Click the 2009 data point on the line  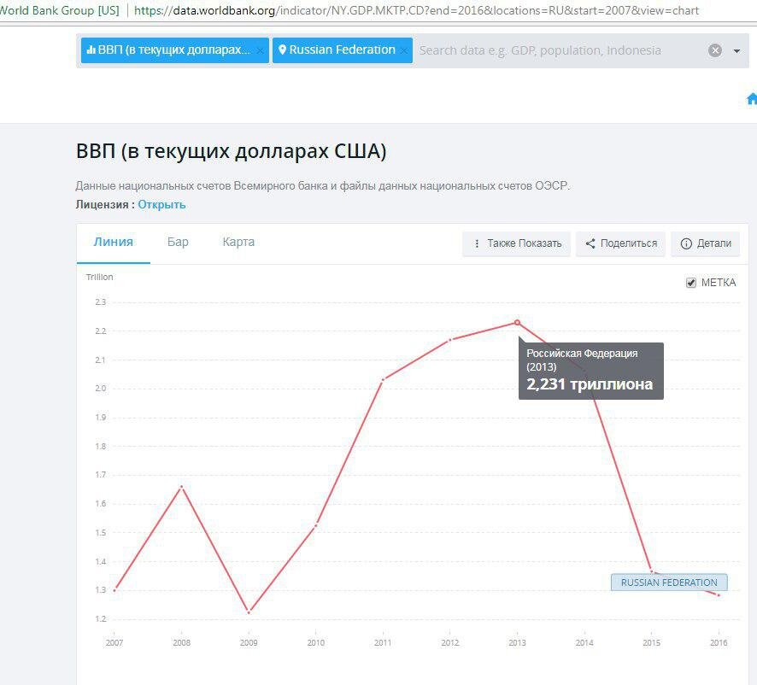coord(249,612)
